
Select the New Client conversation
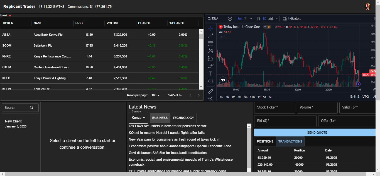tap(20, 124)
